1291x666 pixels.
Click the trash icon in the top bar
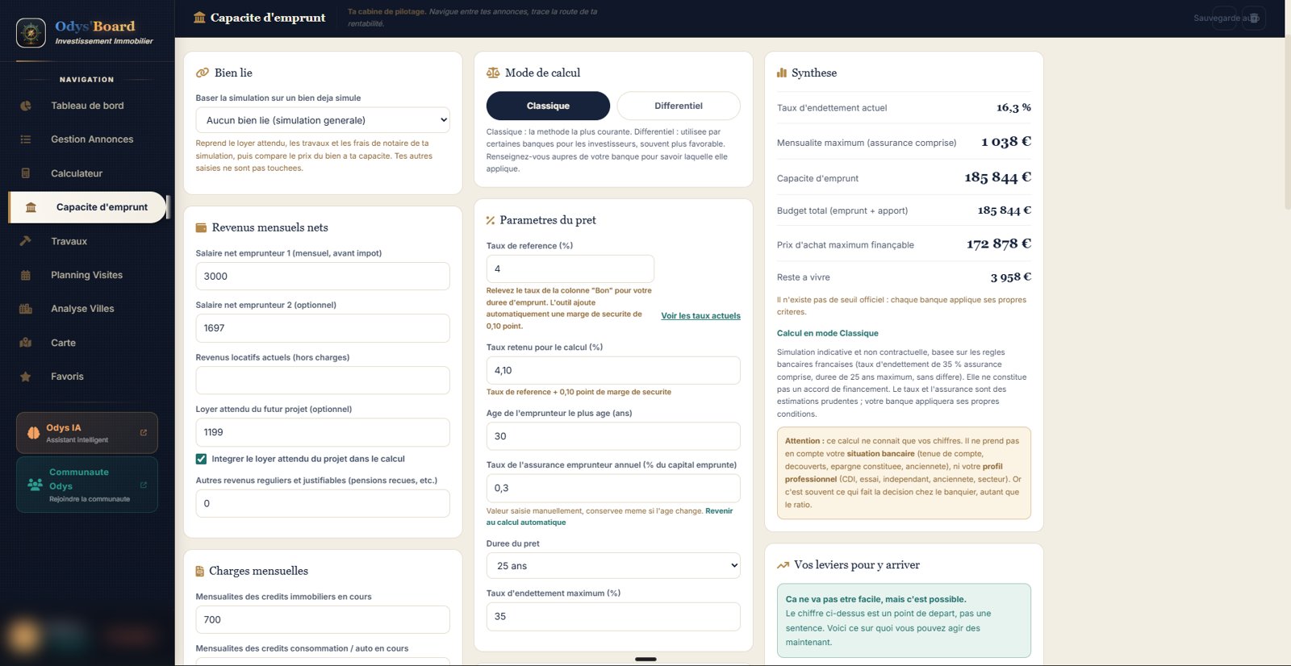tap(1254, 18)
